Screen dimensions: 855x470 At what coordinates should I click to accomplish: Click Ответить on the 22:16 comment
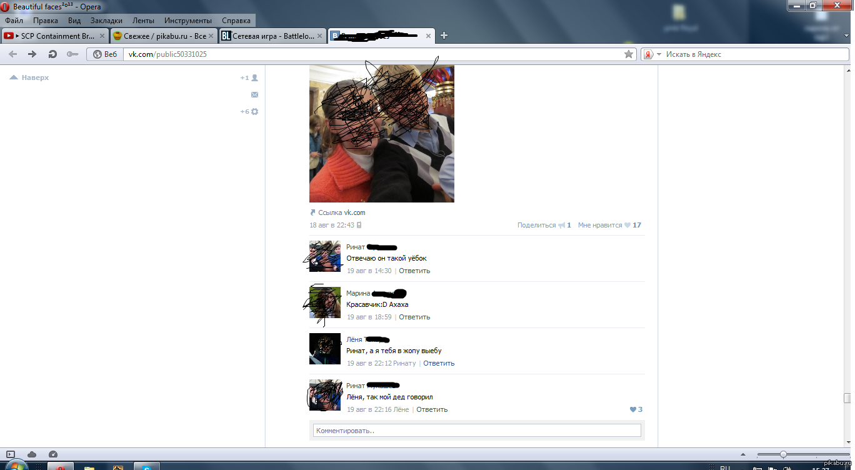coord(432,409)
